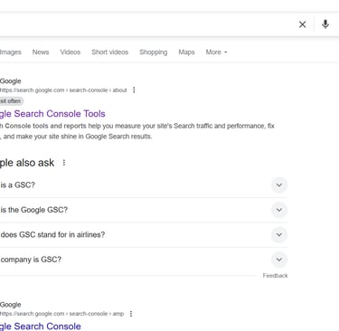339x331 pixels.
Task: Switch to the Shopping tab
Action: click(x=154, y=52)
